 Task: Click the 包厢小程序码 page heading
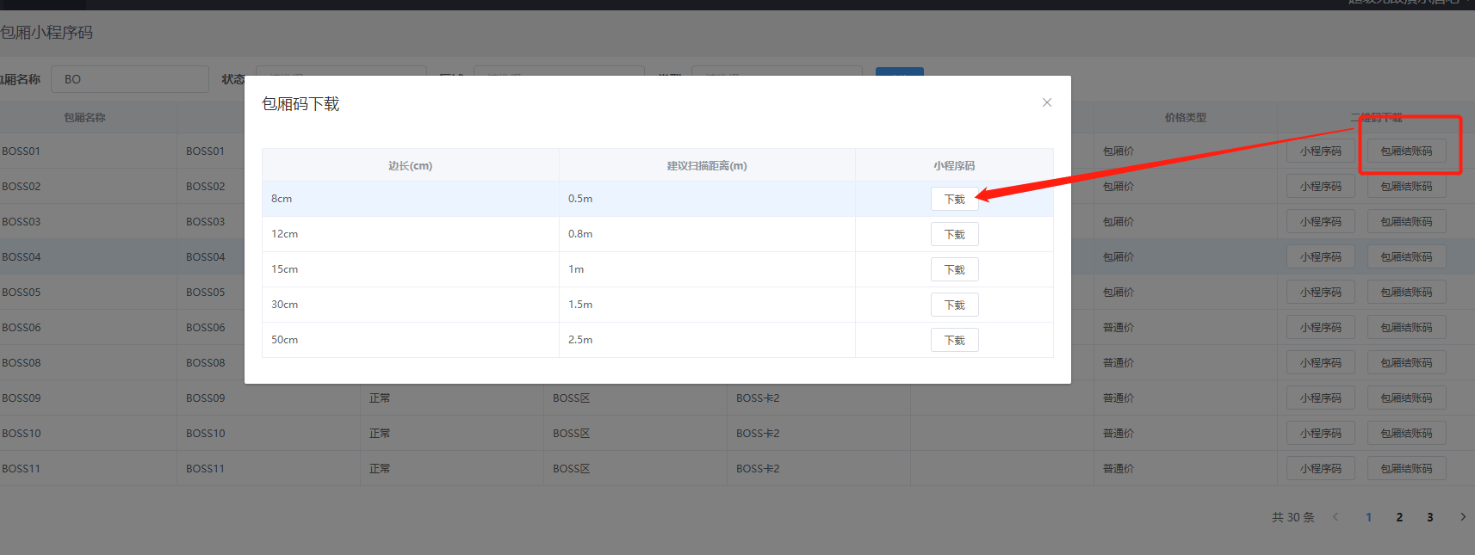pyautogui.click(x=46, y=33)
